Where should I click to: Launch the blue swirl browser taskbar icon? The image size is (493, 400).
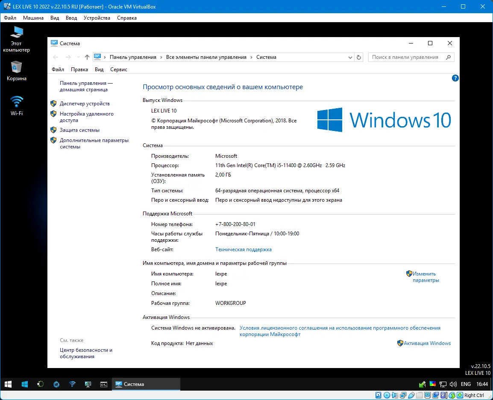click(x=56, y=384)
